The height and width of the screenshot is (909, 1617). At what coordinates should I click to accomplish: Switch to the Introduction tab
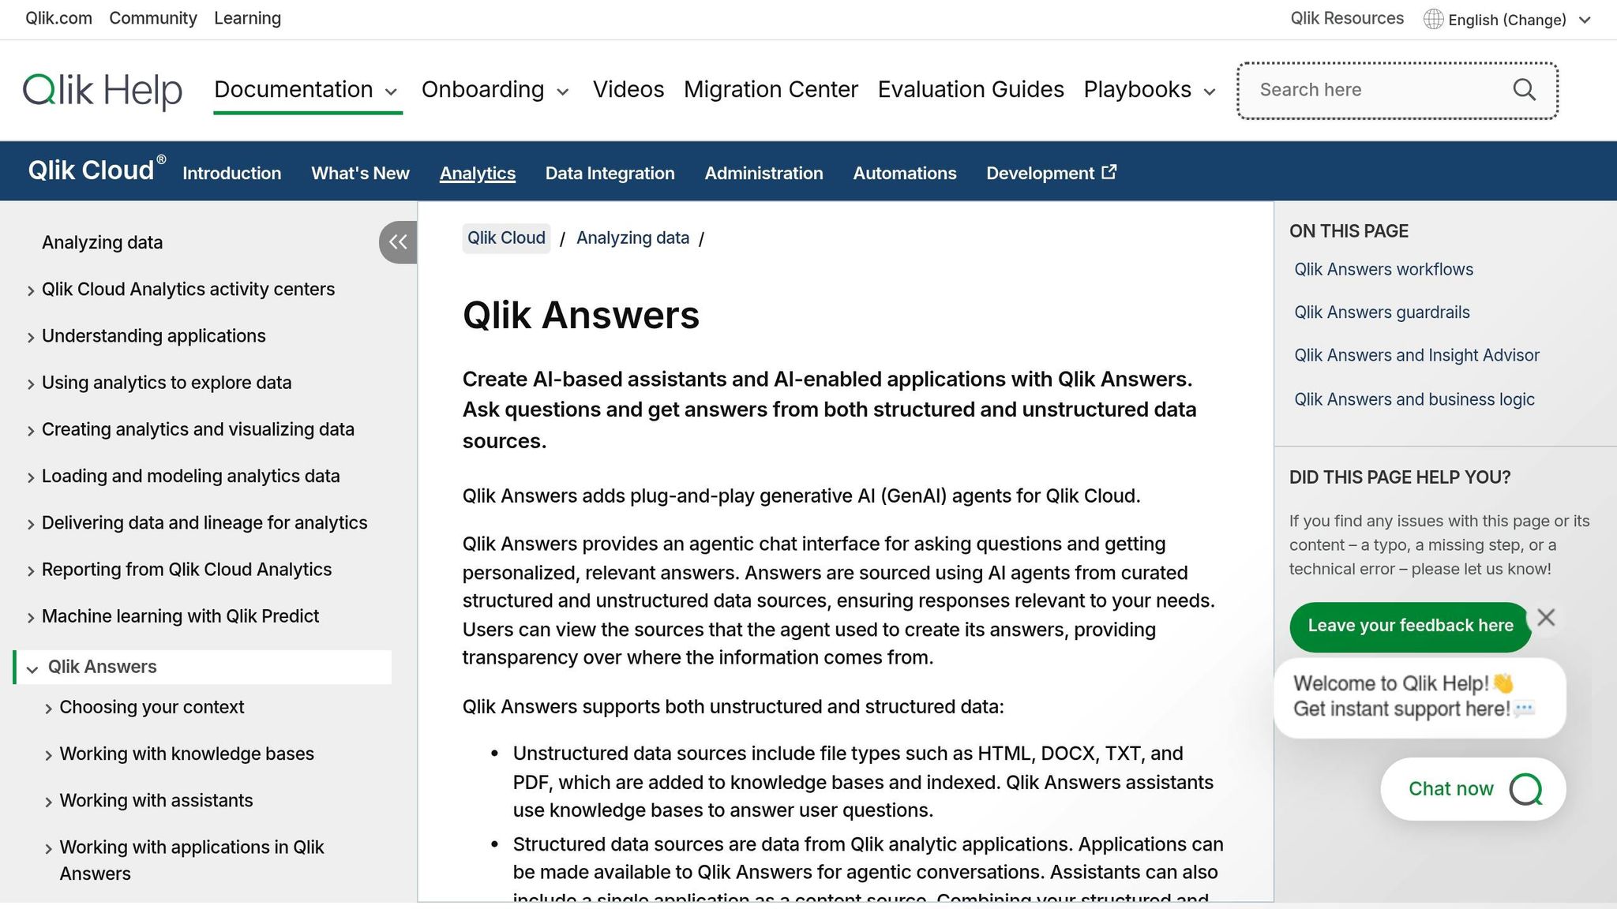coord(231,173)
